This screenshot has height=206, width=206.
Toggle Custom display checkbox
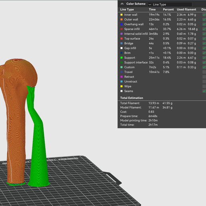(x=204, y=67)
